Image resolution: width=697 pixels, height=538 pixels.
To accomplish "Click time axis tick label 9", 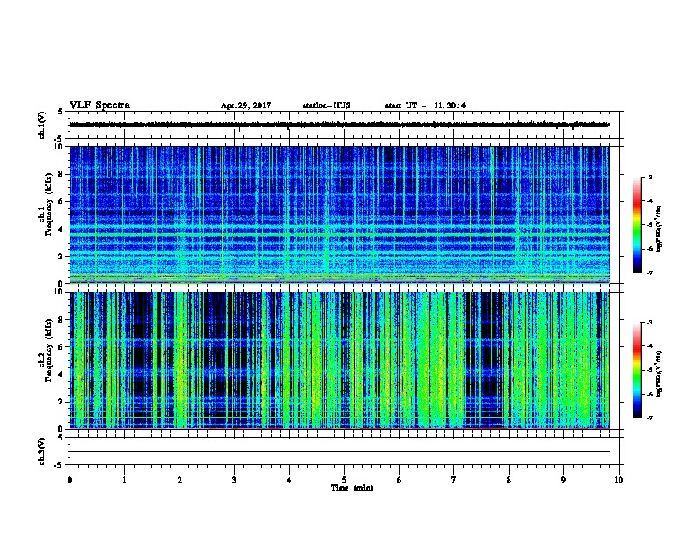I will point(563,480).
